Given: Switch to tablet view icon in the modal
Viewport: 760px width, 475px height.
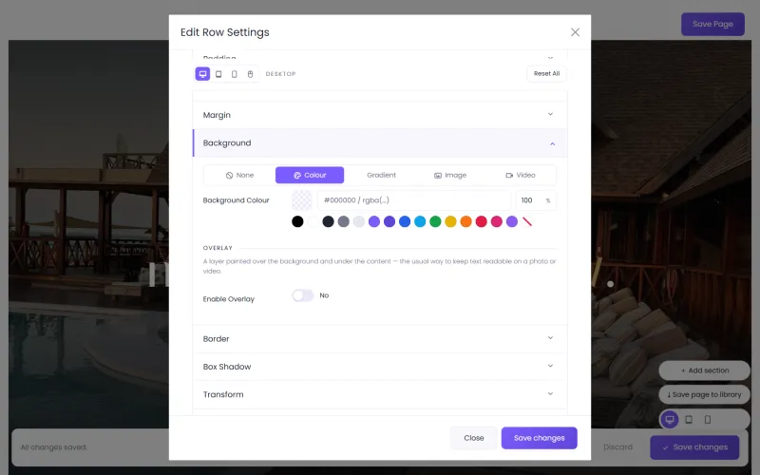Looking at the screenshot, I should click(x=218, y=74).
